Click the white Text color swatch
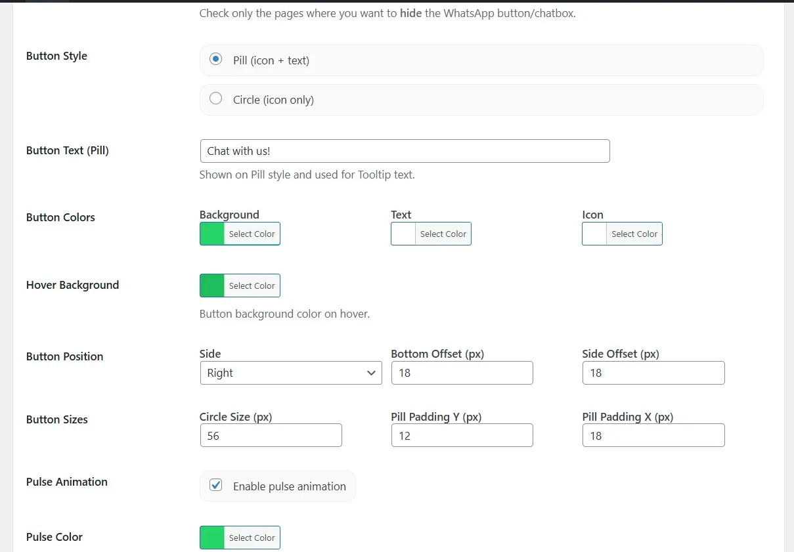Screen dimensions: 794x552 (x=403, y=234)
